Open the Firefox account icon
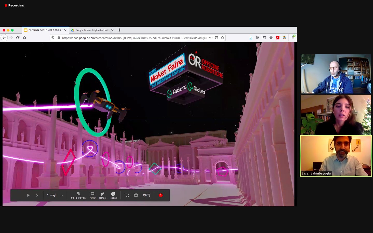Screen dimensions: 373x233 pyautogui.click(x=271, y=38)
